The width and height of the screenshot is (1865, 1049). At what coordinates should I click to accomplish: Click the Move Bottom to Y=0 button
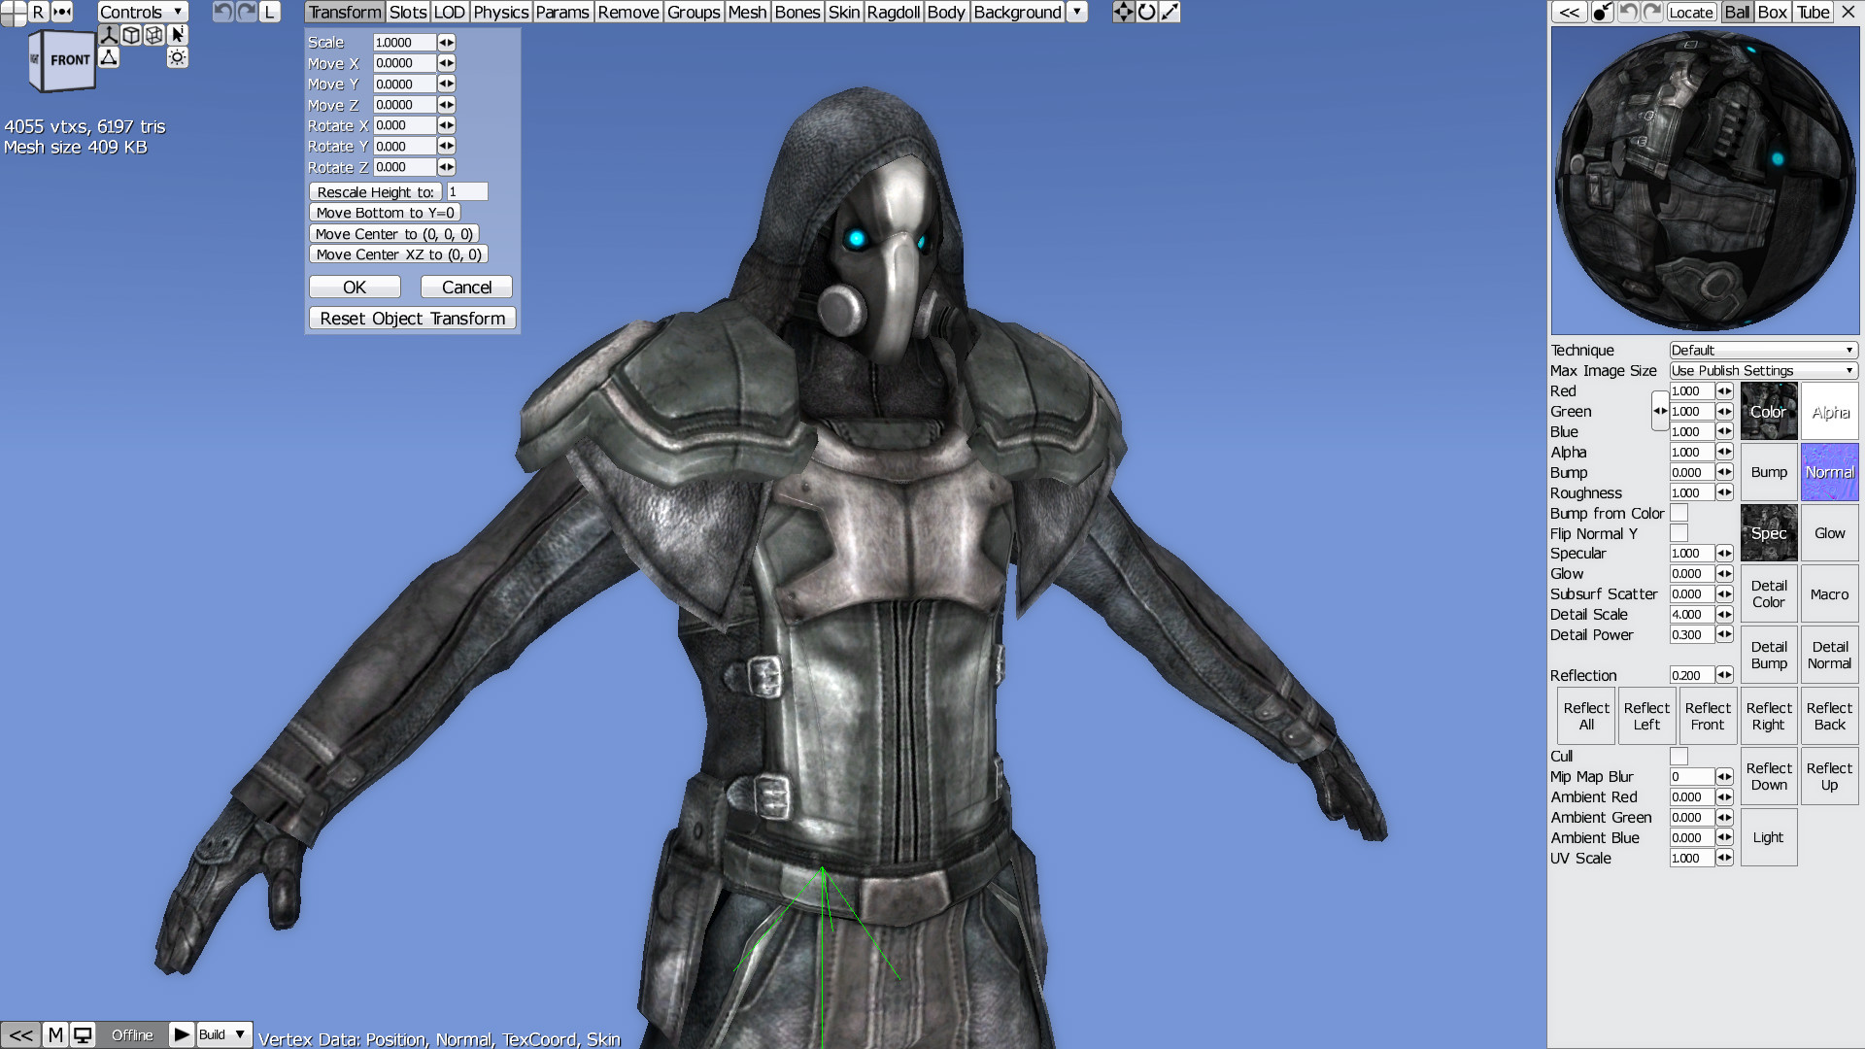[385, 213]
